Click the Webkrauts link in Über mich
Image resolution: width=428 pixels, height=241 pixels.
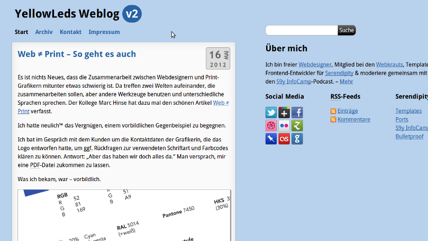tap(389, 65)
